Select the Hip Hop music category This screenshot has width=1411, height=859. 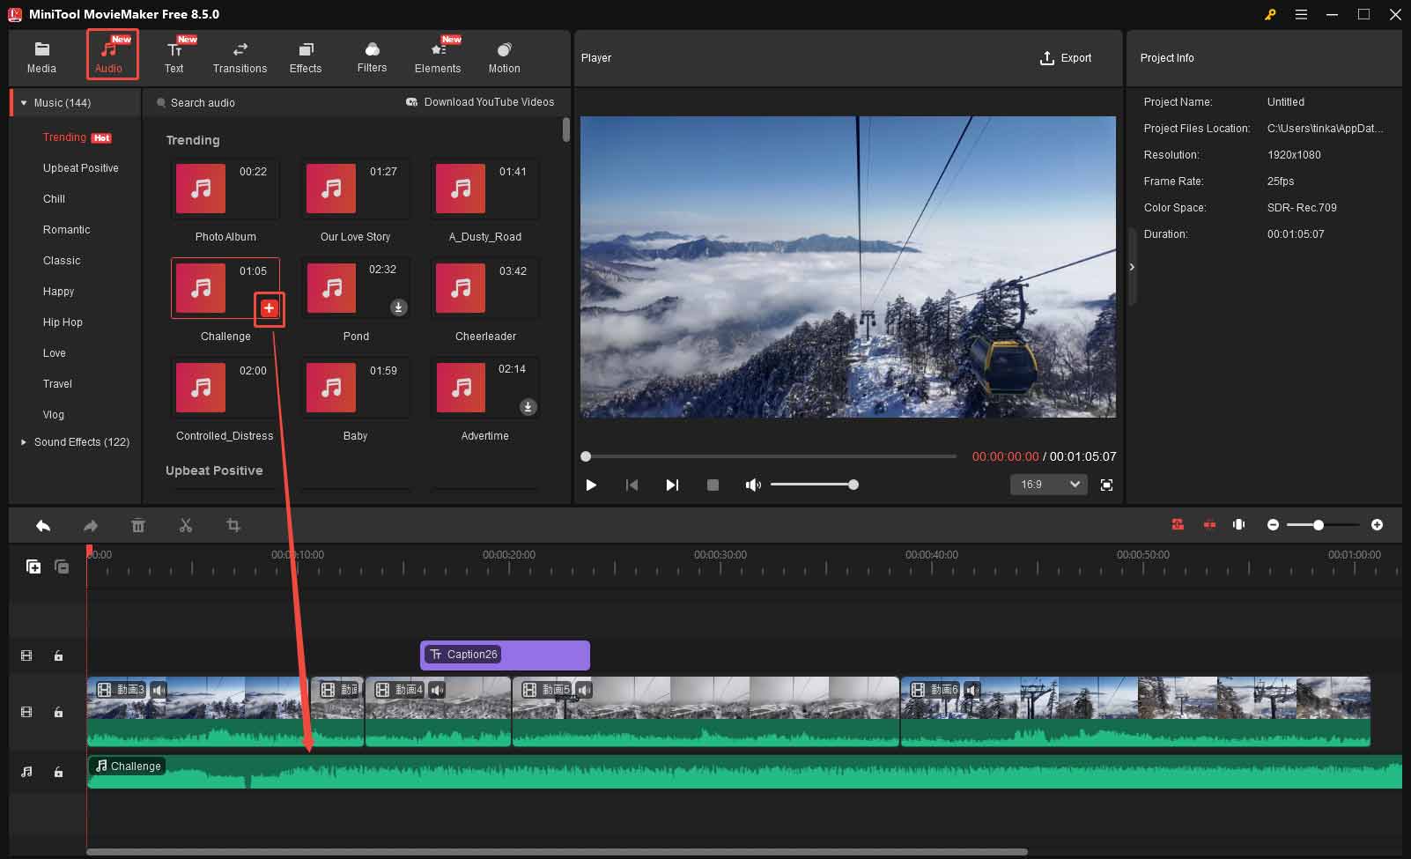pos(63,322)
